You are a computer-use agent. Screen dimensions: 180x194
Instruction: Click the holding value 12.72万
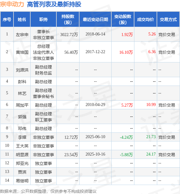[x=71, y=137]
